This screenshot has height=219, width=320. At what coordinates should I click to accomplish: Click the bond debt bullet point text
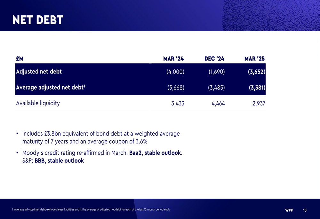[x=101, y=137]
